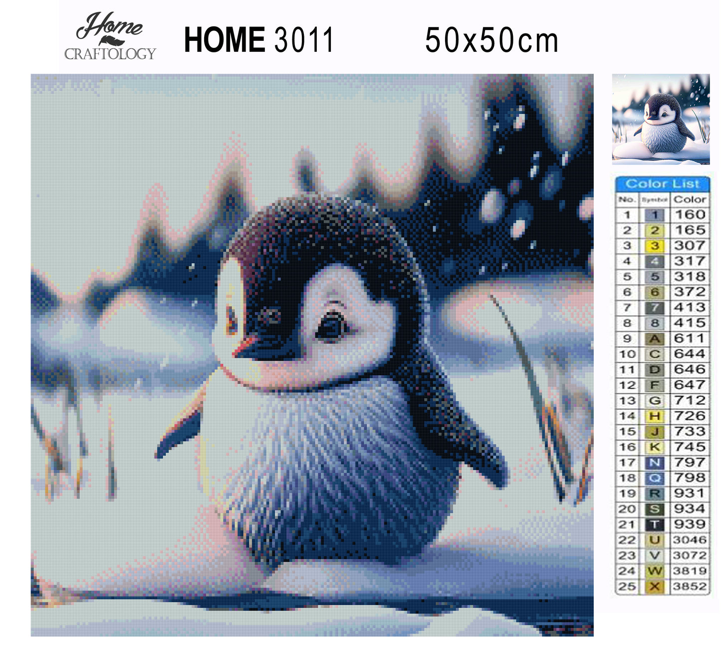Viewport: 721px width, 662px height.
Task: Click the No. column header
Action: 627,200
